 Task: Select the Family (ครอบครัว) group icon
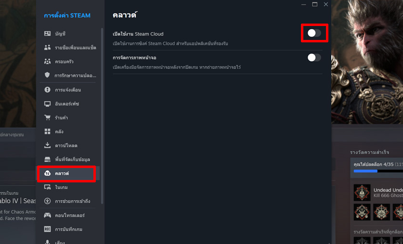tap(47, 62)
